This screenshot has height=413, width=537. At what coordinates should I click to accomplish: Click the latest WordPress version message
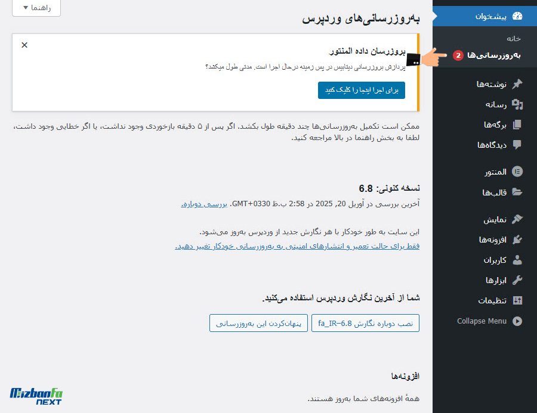(x=341, y=298)
